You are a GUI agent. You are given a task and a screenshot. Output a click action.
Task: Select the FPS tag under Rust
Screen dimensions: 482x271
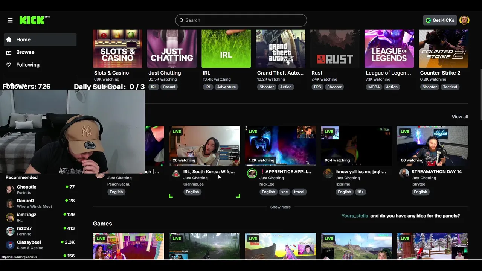pos(317,87)
